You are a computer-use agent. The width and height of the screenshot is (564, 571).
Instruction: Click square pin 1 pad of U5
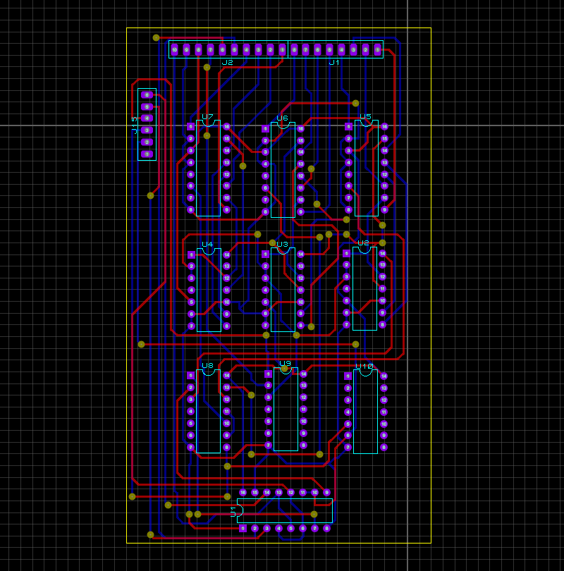point(348,127)
